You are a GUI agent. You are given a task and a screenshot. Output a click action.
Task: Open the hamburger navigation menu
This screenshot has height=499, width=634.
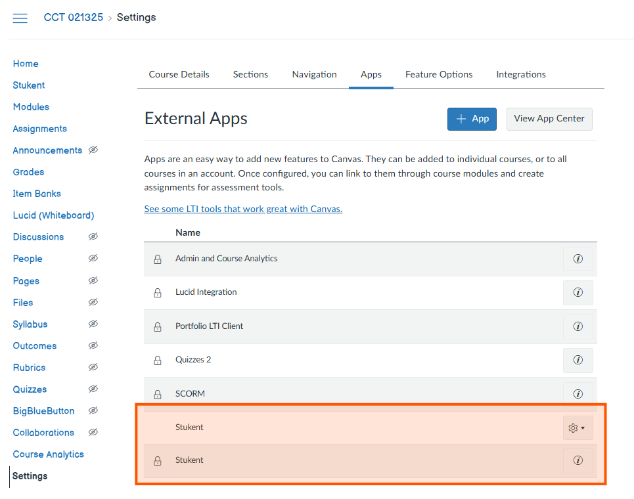click(x=20, y=18)
